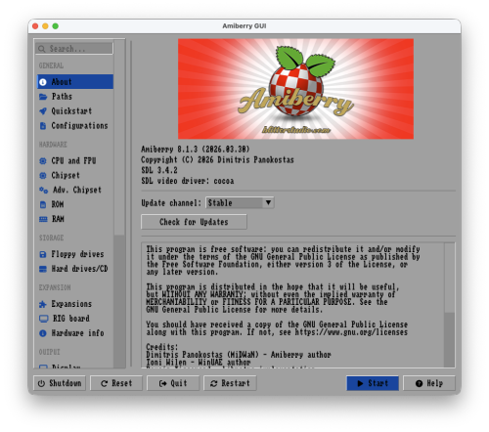Open the Expansions page
The height and width of the screenshot is (432, 489).
tap(75, 304)
